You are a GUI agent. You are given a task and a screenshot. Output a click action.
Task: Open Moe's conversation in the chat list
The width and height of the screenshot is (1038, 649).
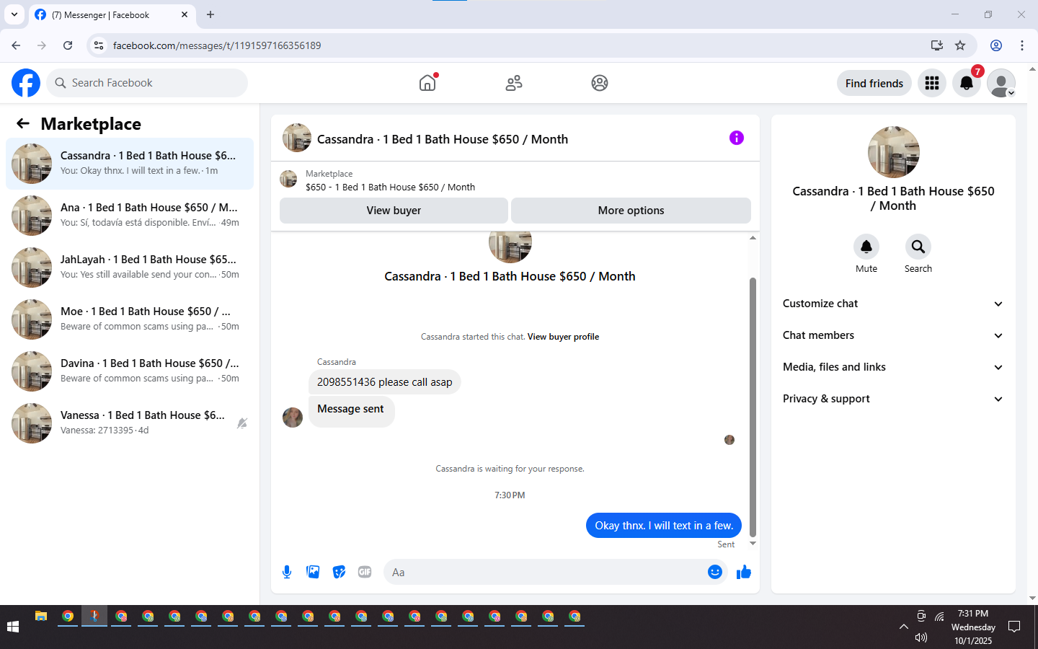tap(130, 319)
